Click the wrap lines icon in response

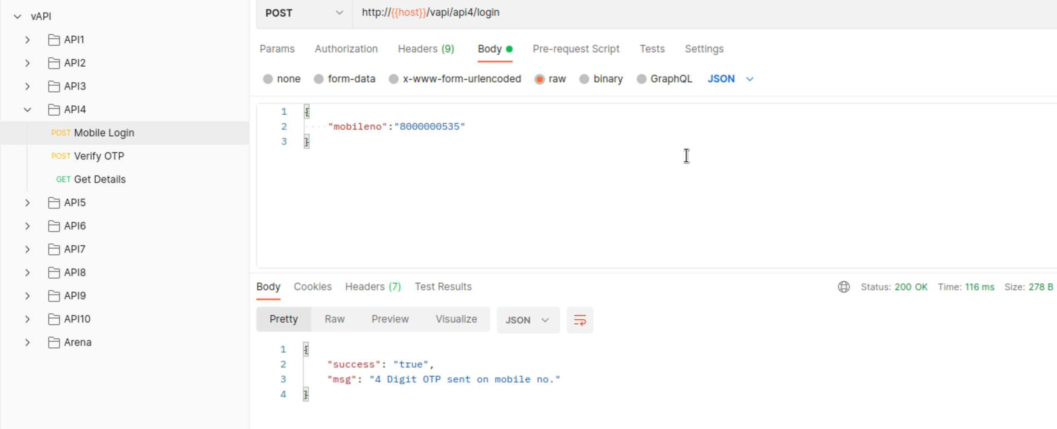click(580, 320)
